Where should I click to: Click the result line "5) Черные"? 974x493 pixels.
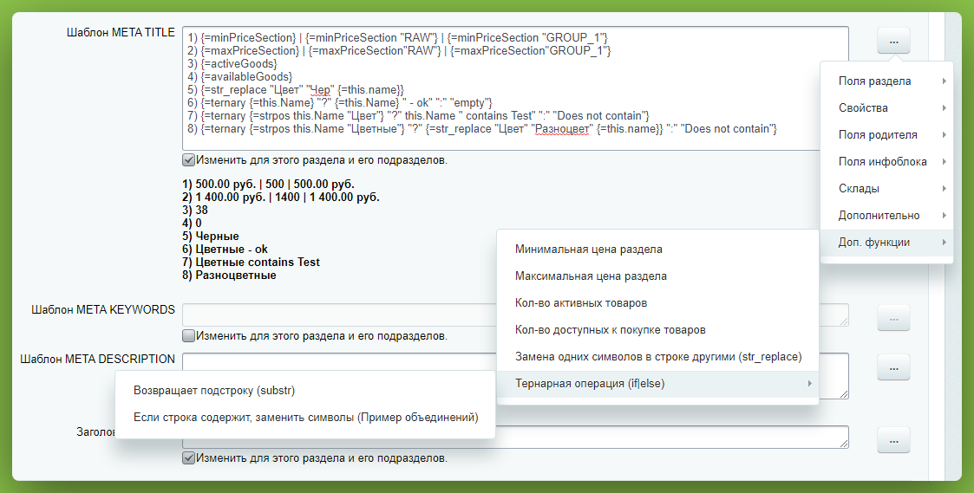[211, 236]
